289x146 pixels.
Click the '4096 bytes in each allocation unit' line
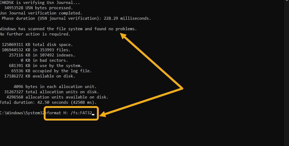coord(55,86)
